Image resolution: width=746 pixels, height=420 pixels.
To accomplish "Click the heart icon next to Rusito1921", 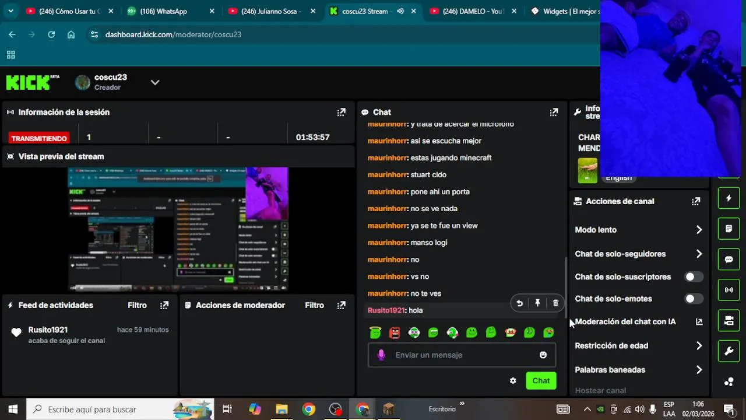I will click(x=16, y=332).
